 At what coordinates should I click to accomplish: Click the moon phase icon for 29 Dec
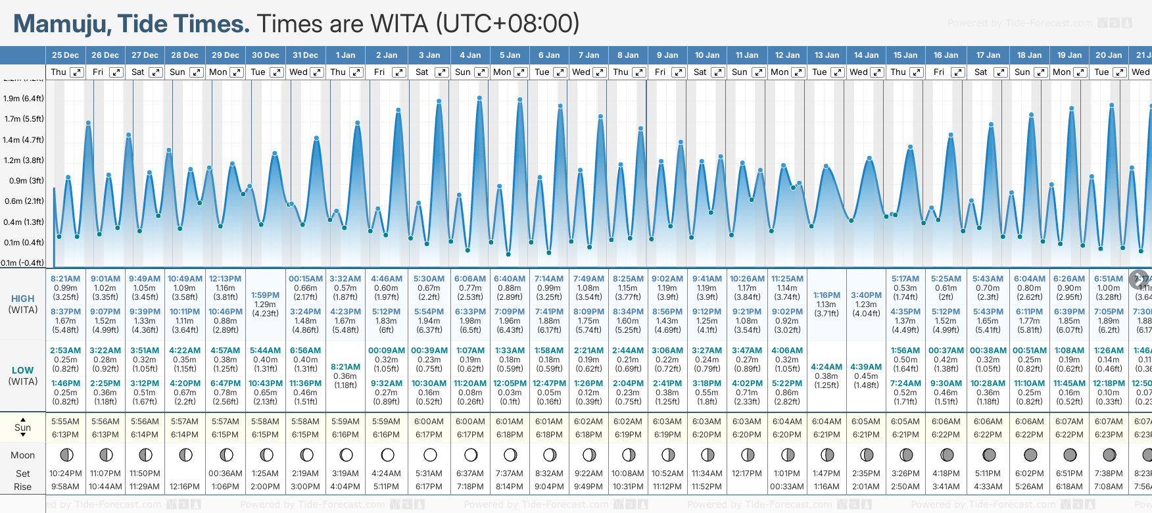(226, 454)
